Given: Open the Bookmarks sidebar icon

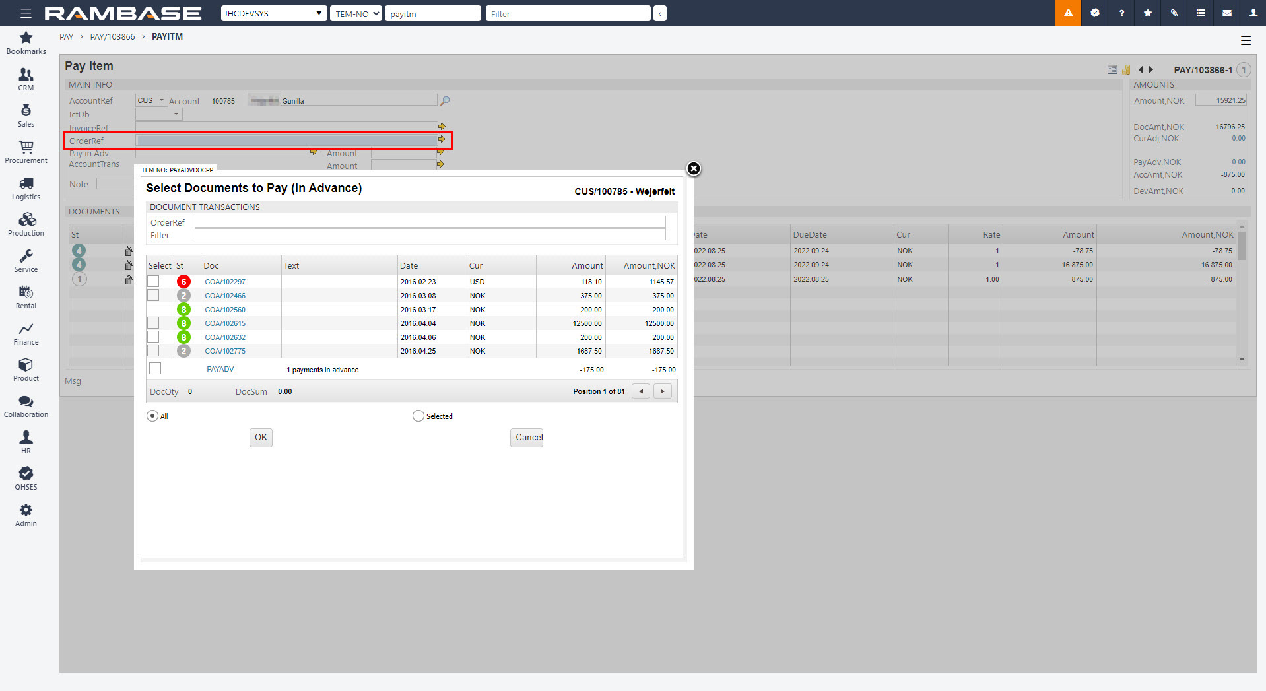Looking at the screenshot, I should coord(26,42).
